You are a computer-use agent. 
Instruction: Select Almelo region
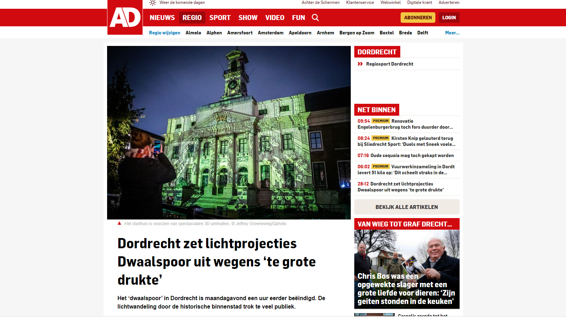pyautogui.click(x=193, y=33)
